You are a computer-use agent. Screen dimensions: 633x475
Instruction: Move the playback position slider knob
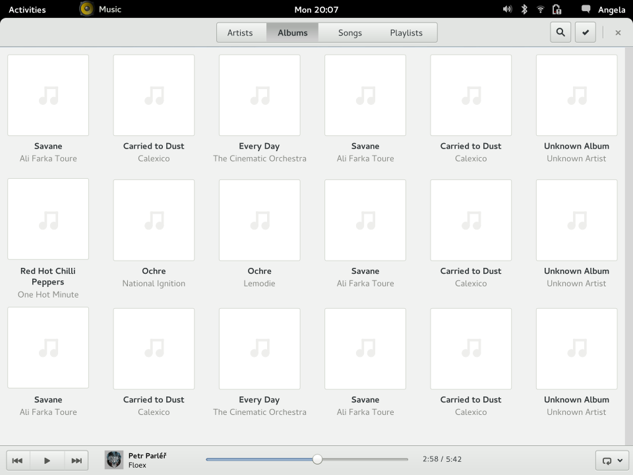pos(317,459)
